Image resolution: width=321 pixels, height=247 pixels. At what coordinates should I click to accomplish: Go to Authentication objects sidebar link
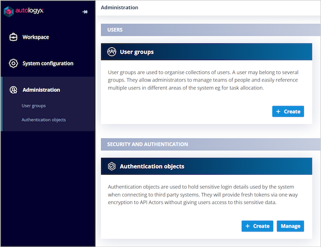tap(44, 119)
